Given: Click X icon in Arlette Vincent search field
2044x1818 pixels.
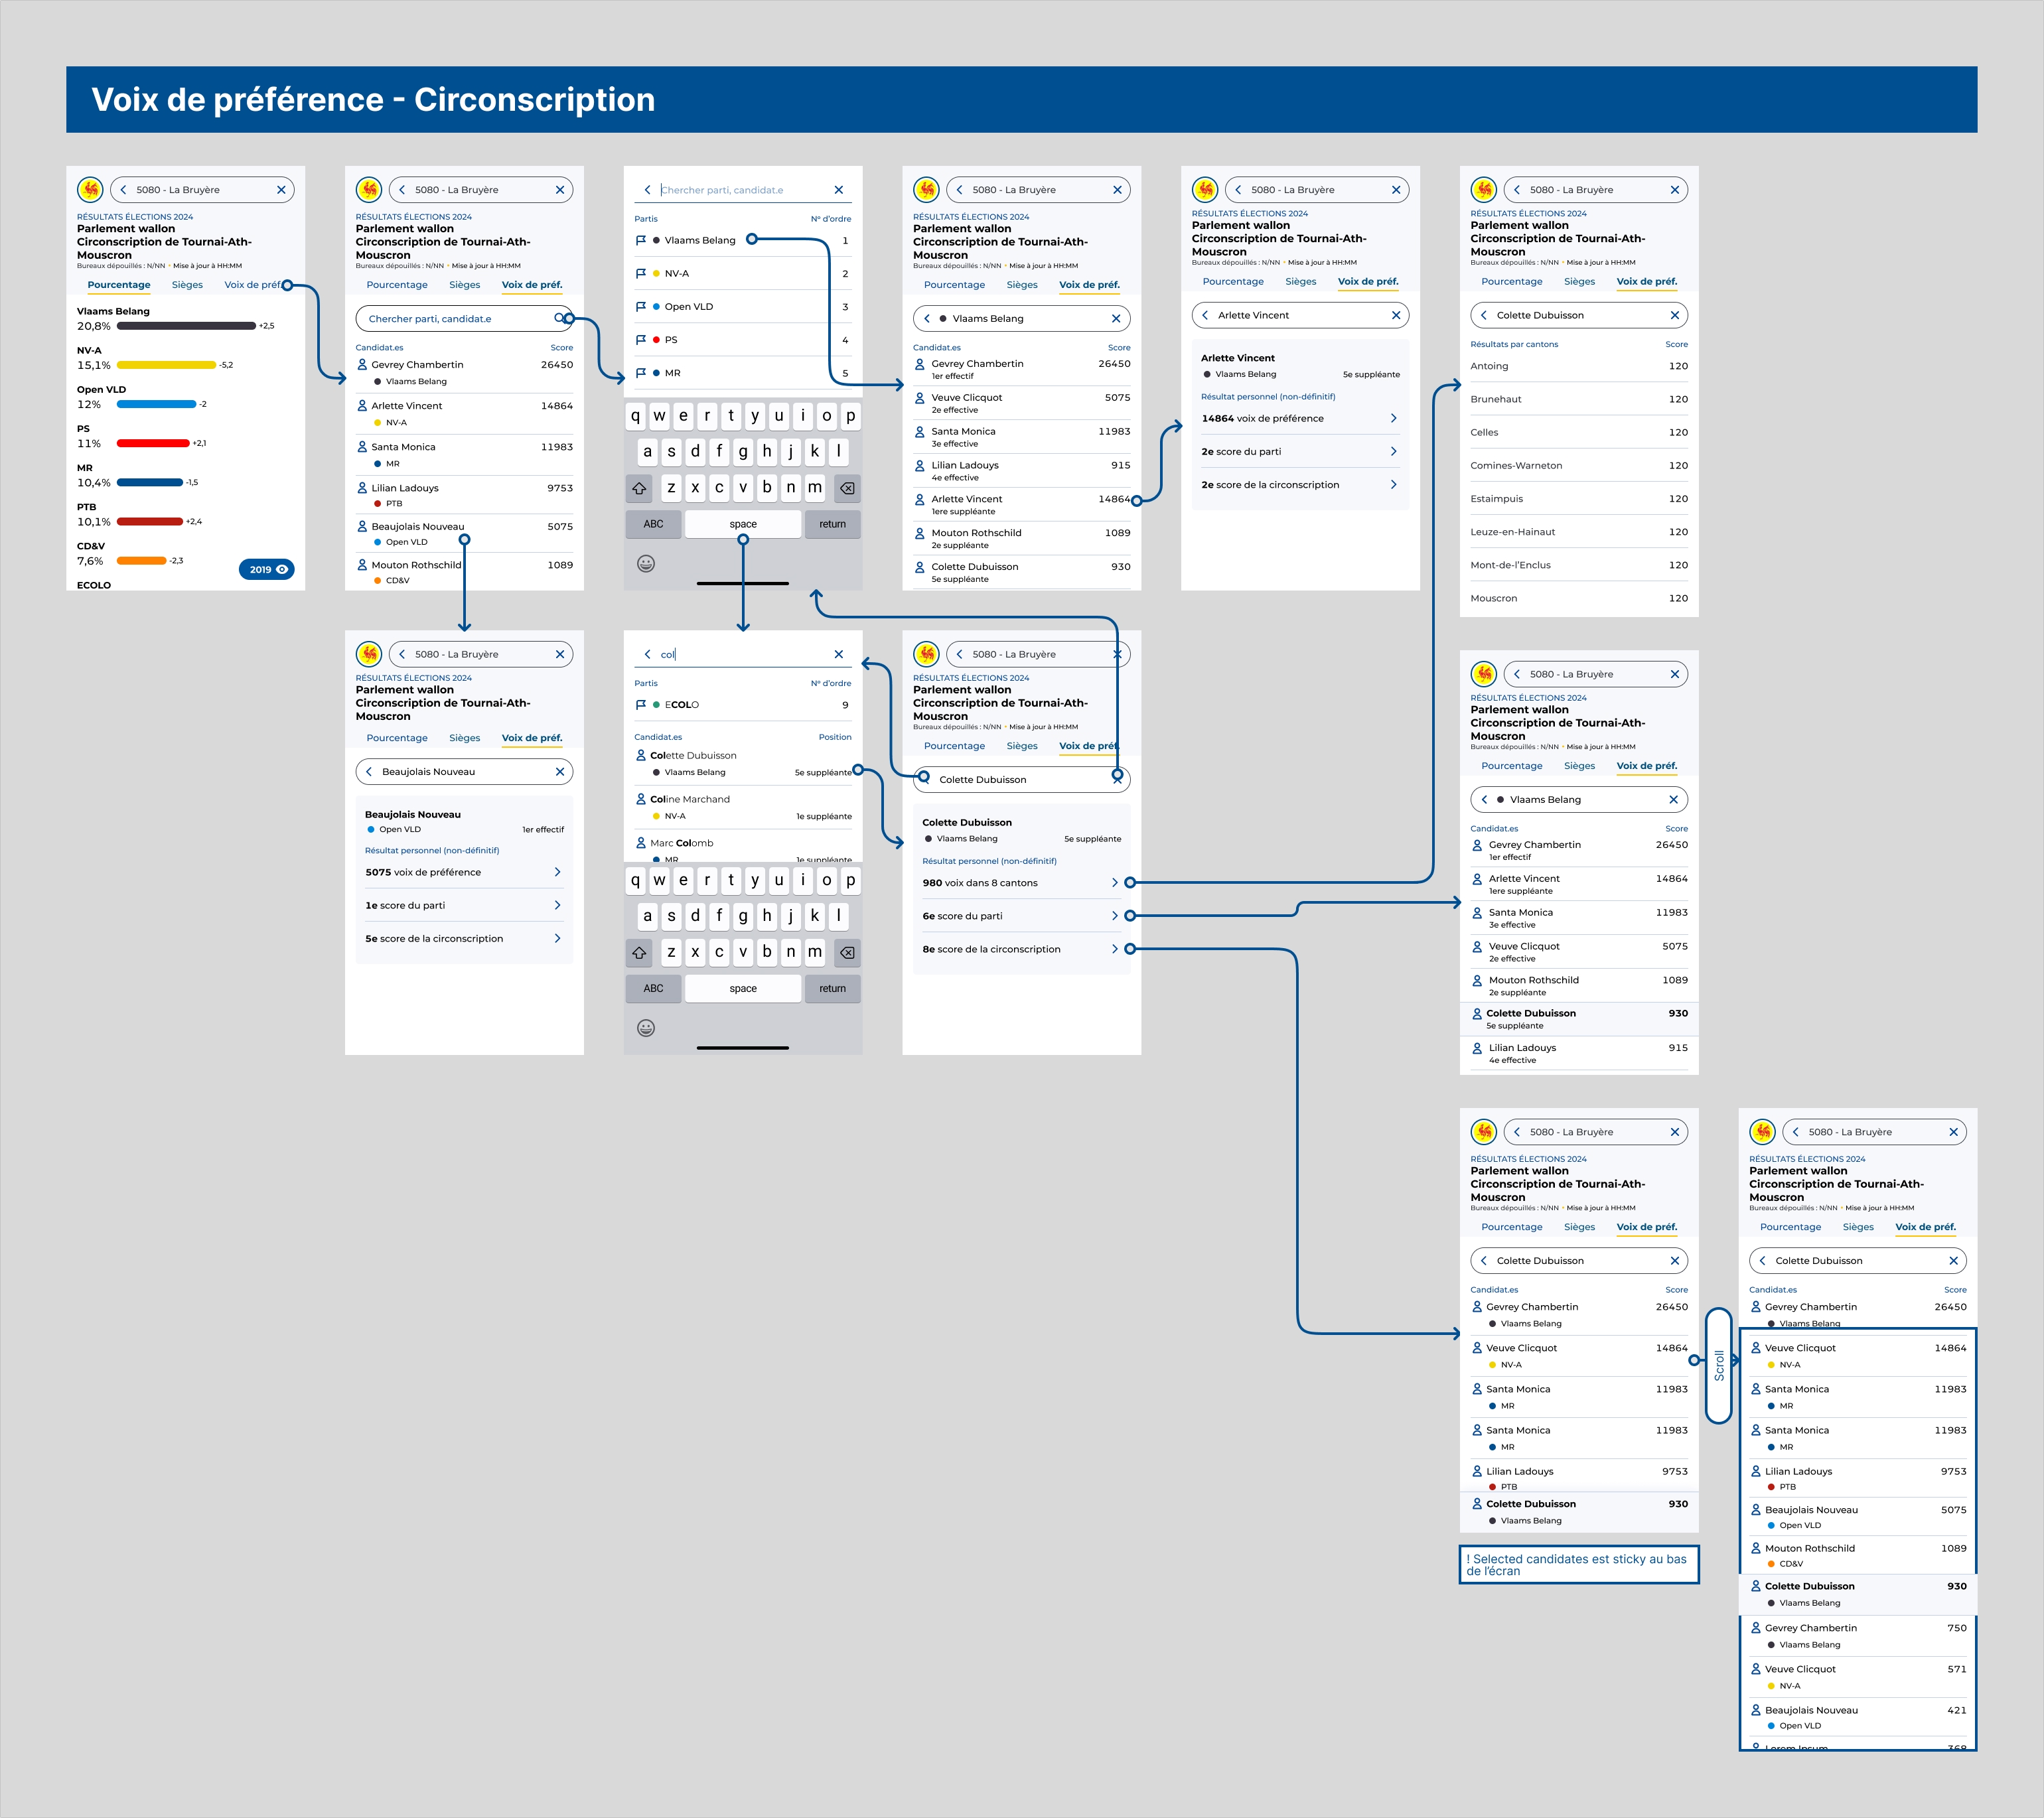Looking at the screenshot, I should [x=1395, y=315].
